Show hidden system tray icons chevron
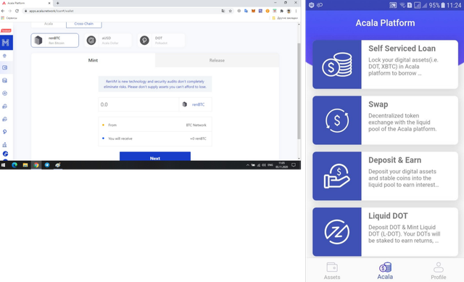This screenshot has height=282, width=464. [248, 165]
